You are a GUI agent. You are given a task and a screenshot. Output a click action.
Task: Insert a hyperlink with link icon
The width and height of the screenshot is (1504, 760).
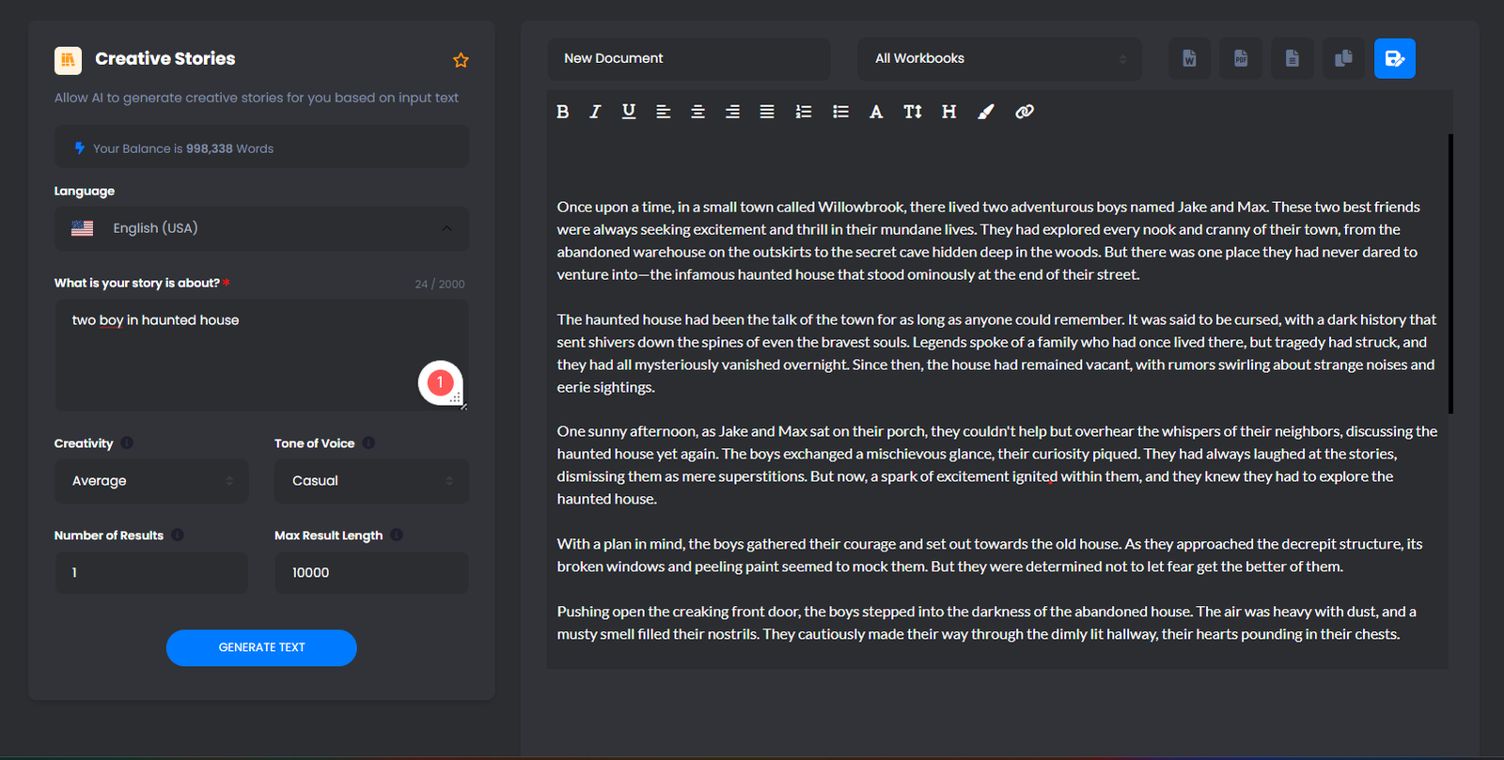click(x=1025, y=112)
